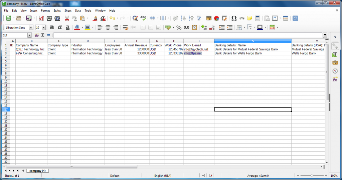
Task: Click the AutoFilter funnel icon
Action: [199, 18]
